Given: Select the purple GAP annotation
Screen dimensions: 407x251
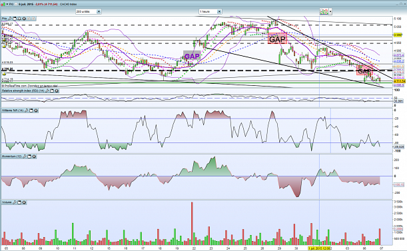Looking at the screenshot, I should click(192, 56).
